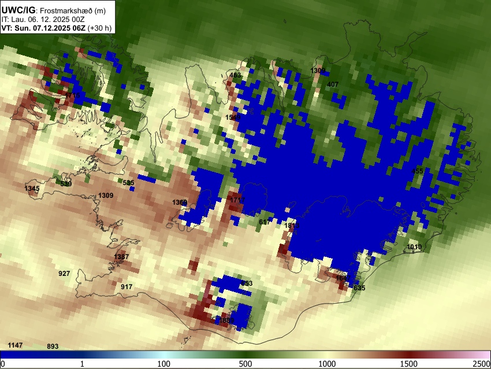Screen dimensions: 491x369
Task: Click the map value 927
Action: click(64, 274)
